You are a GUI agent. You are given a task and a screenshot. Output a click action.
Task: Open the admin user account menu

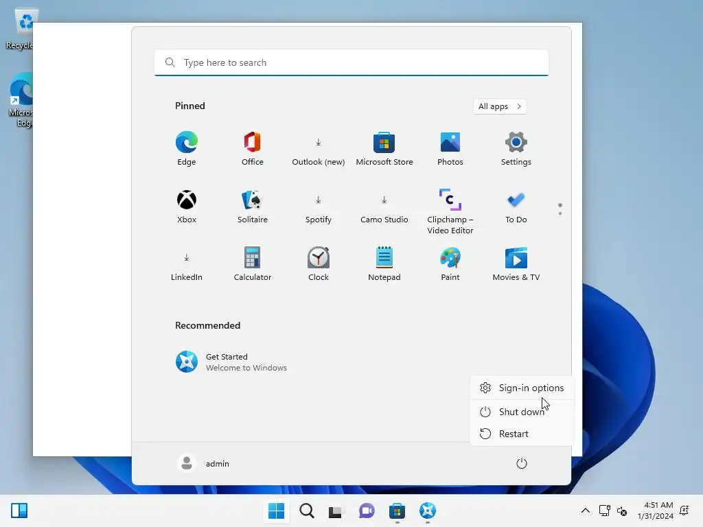pos(203,463)
